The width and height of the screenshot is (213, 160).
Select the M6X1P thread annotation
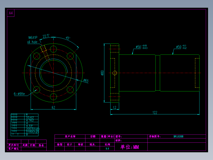(33, 38)
